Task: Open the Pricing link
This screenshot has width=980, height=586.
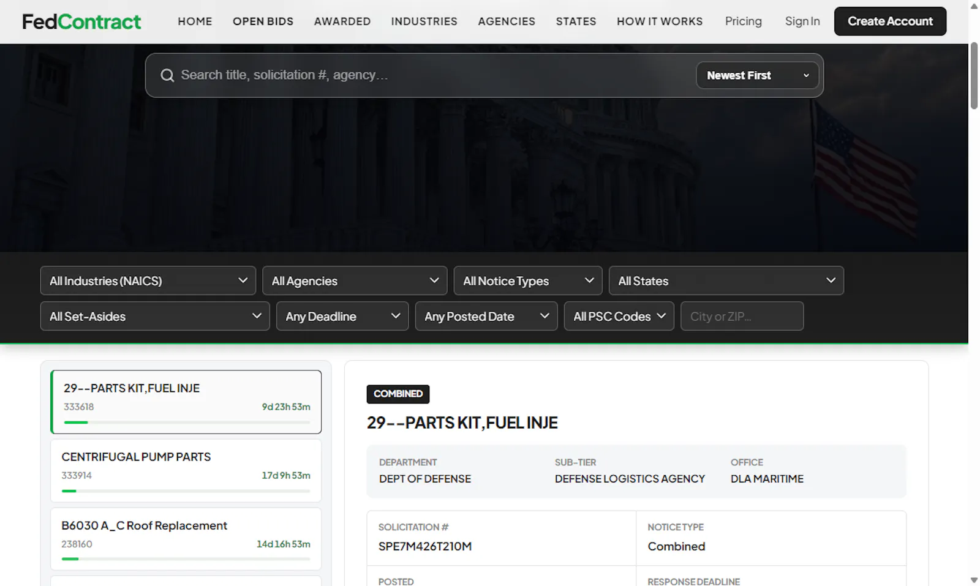Action: click(x=744, y=21)
